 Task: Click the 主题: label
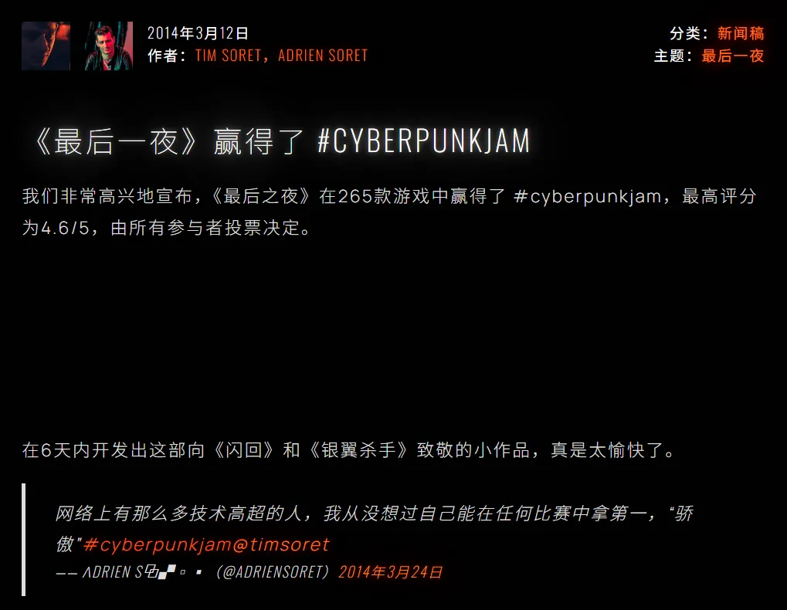673,56
